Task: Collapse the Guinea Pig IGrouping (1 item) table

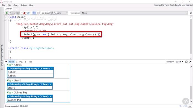Action: pyautogui.click(x=9, y=96)
